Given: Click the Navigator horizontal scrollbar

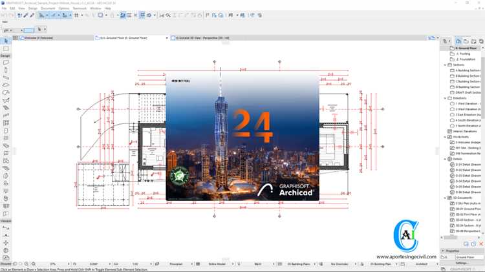Looking at the screenshot, I should tap(451, 237).
